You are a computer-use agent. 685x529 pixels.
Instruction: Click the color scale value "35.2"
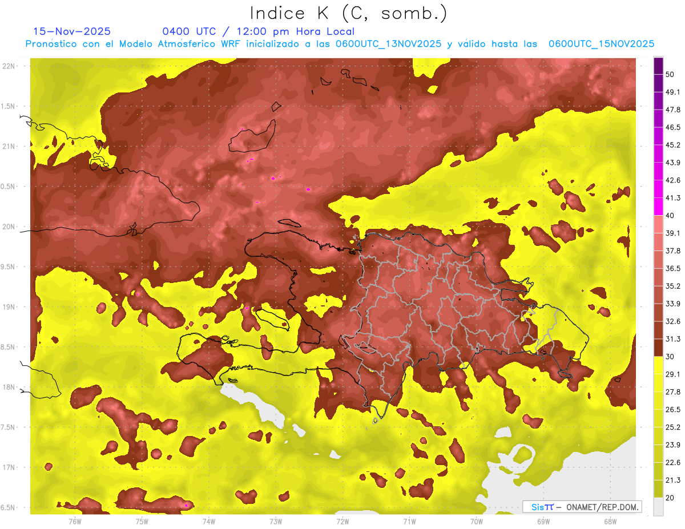click(x=673, y=286)
